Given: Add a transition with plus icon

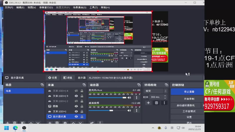Looking at the screenshot, I should [148, 103].
